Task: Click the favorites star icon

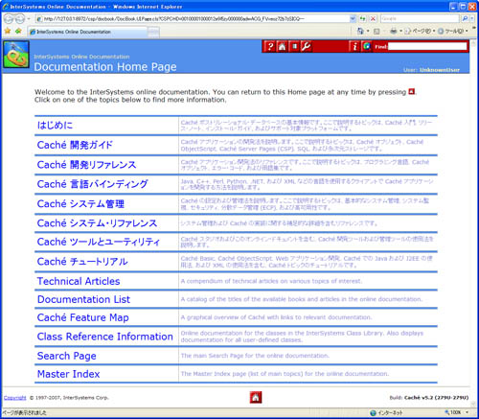Action: point(8,31)
